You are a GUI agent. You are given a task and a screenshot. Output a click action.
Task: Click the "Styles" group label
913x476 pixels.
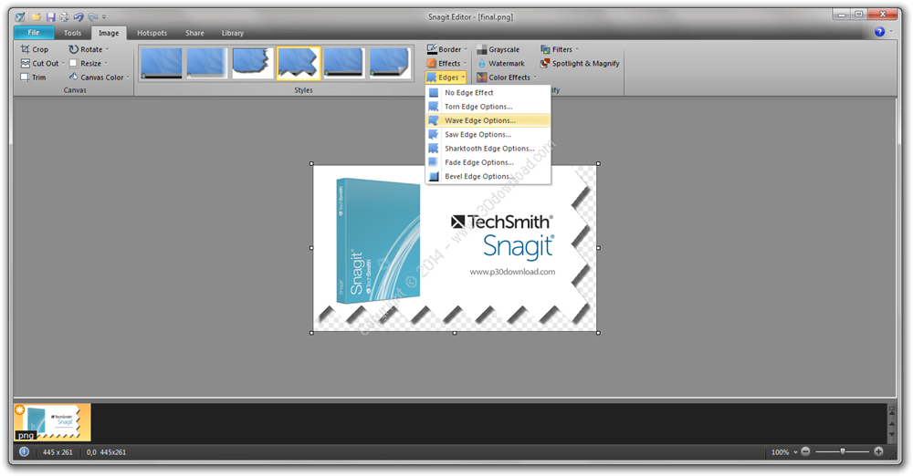(303, 90)
